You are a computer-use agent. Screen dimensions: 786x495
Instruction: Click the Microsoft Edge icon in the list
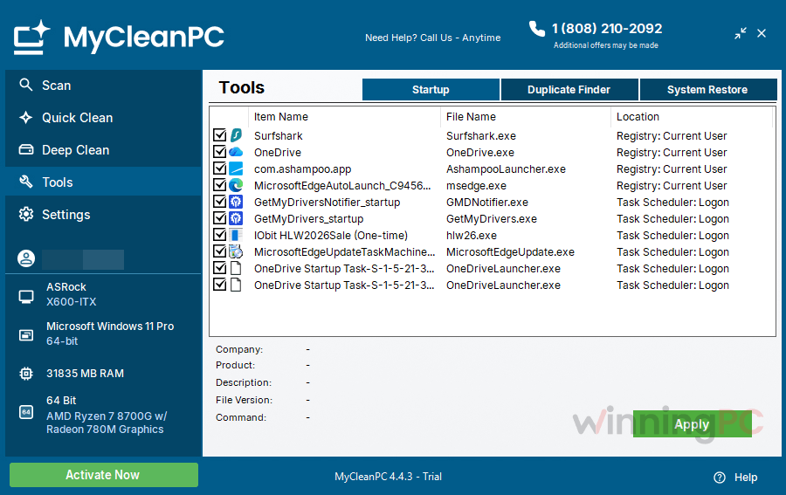point(236,185)
